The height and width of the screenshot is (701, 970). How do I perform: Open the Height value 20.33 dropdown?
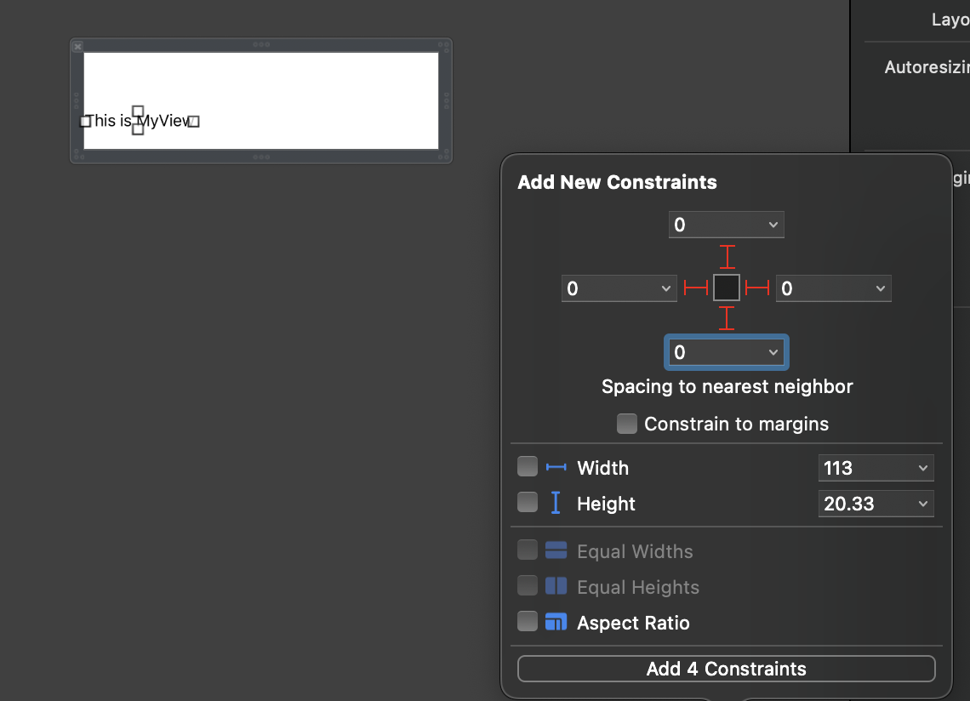pyautogui.click(x=923, y=504)
